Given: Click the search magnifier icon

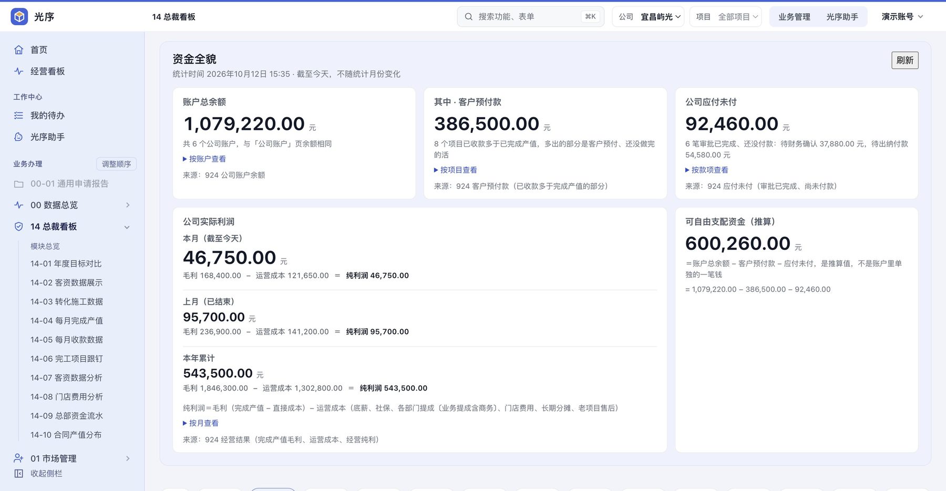Looking at the screenshot, I should [x=469, y=17].
